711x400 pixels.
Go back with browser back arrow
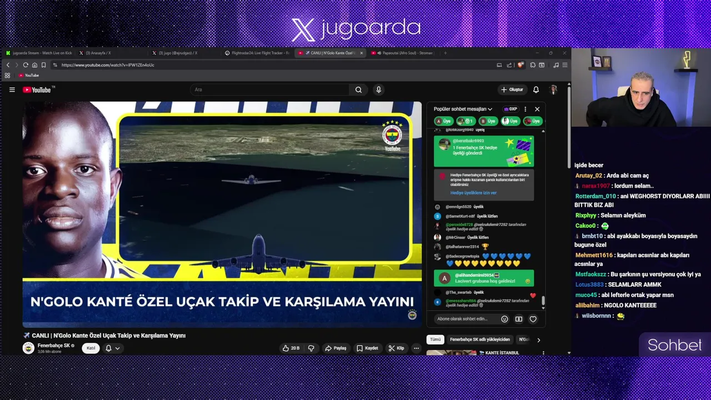pos(8,65)
